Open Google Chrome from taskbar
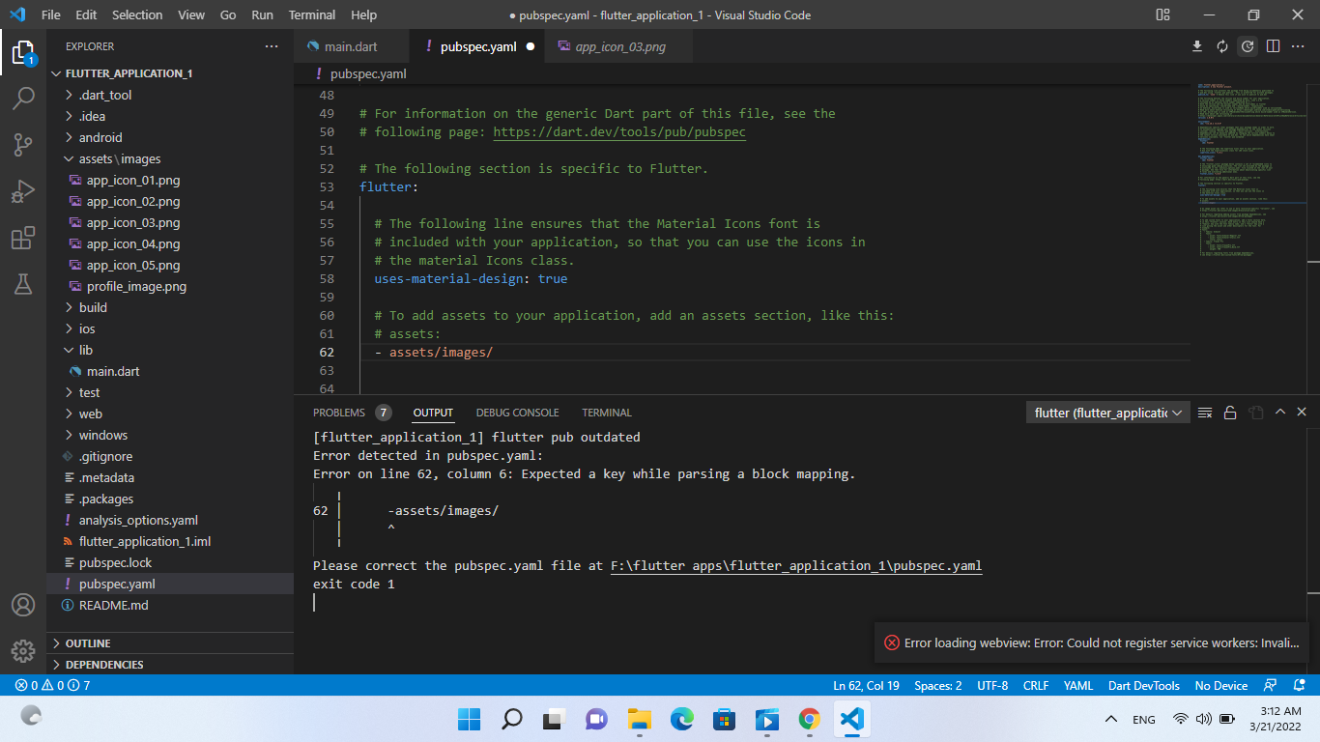Screen dimensions: 1320x742 coord(810,719)
